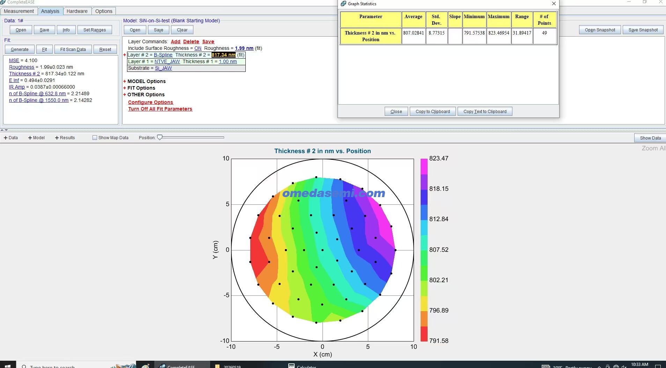Click the Fit Scan Data button
The image size is (666, 368).
(x=73, y=50)
